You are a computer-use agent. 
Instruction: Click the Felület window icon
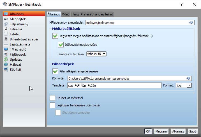point(6,34)
